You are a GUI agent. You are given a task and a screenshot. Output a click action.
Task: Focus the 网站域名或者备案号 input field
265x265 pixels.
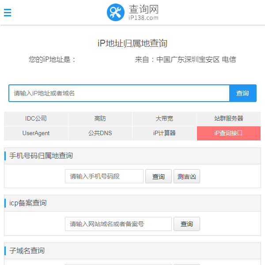118,224
